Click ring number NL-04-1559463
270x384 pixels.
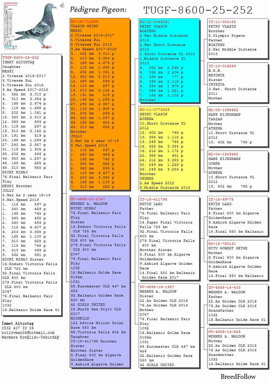click(223, 154)
